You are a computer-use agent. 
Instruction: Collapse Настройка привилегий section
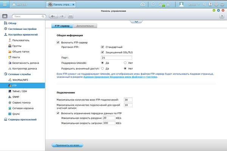coord(21,34)
